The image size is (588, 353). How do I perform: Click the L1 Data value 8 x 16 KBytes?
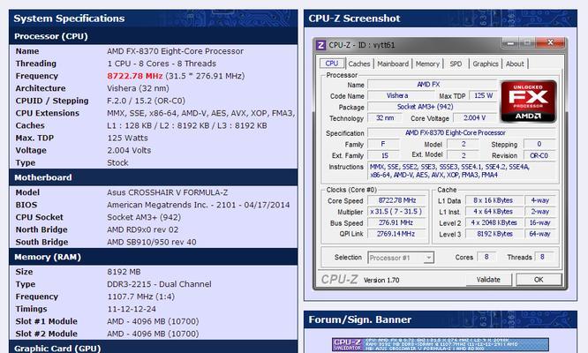pos(494,200)
